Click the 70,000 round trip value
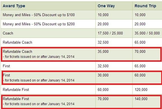The height and width of the screenshot is (109, 162). 140,51
